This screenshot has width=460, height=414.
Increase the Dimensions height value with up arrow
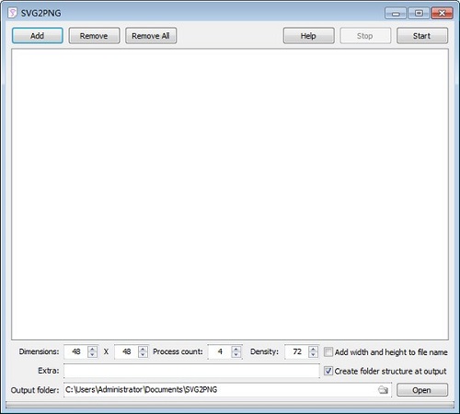[143, 349]
